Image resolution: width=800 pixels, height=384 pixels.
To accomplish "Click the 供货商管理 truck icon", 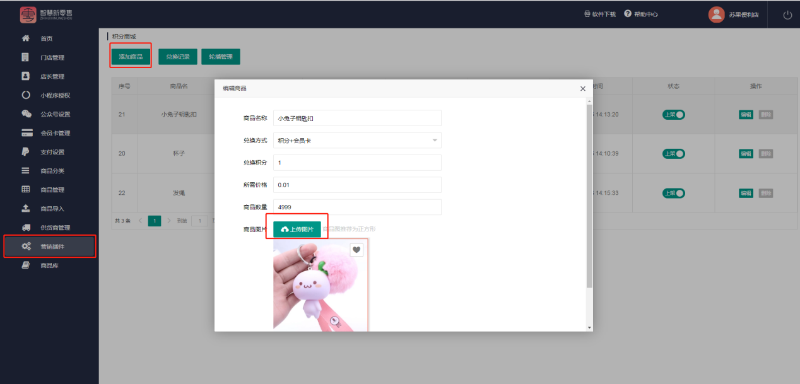I will pos(26,228).
